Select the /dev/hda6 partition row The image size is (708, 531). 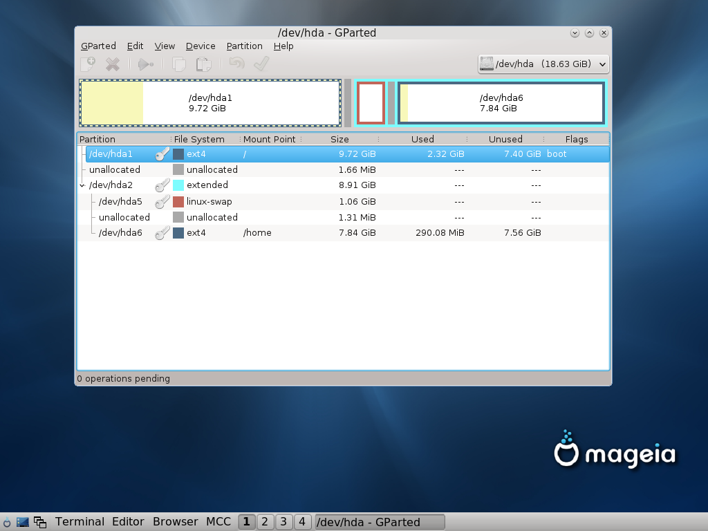343,233
